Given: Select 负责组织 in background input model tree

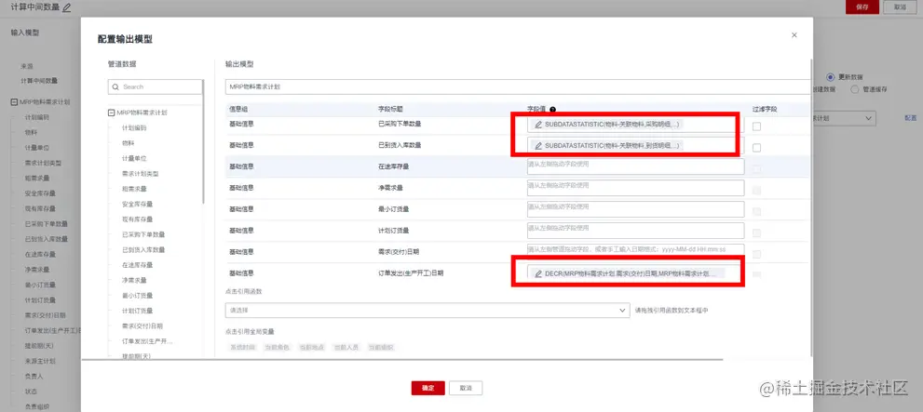Looking at the screenshot, I should pos(36,406).
